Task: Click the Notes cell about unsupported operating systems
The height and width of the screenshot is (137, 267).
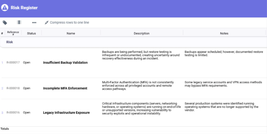Action: pos(221,107)
